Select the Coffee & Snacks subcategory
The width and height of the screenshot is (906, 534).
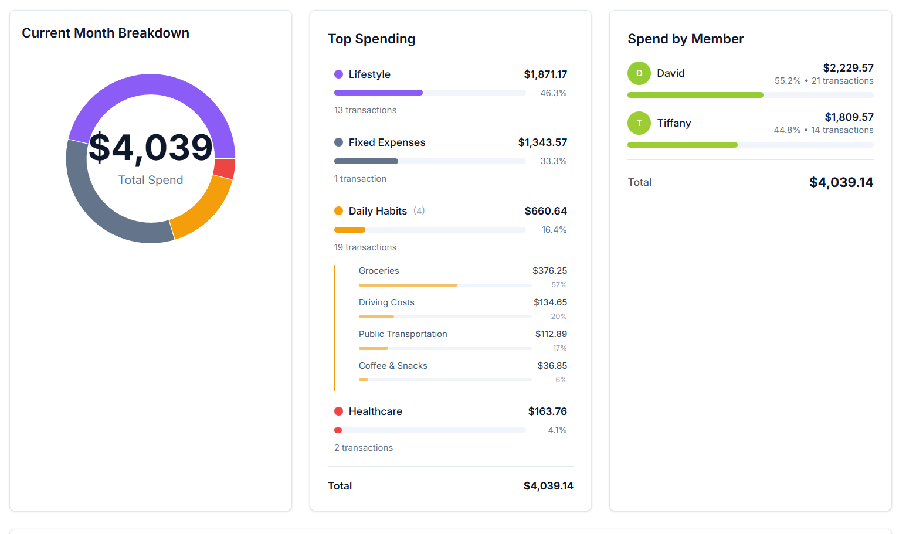tap(393, 365)
